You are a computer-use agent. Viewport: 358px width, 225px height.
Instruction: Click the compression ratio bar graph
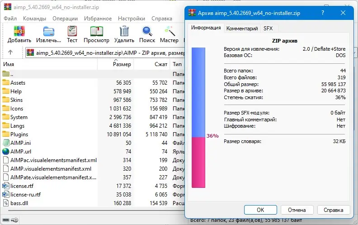198,118
